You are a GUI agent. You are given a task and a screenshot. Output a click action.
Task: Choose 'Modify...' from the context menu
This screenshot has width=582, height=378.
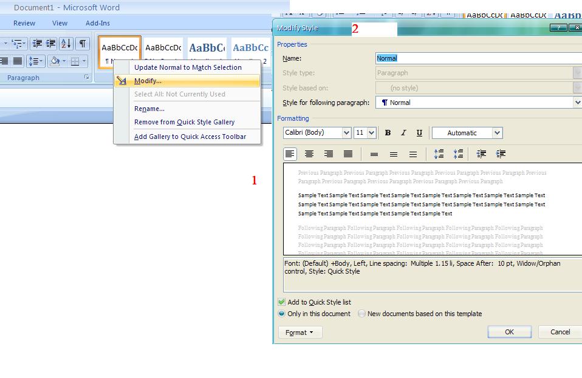click(x=148, y=81)
